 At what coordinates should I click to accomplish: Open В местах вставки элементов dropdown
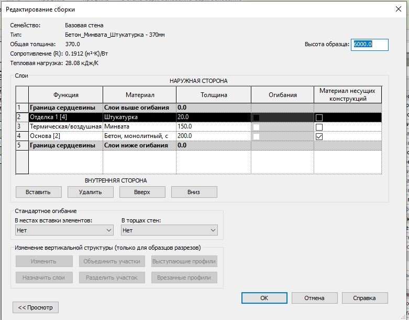click(x=64, y=230)
